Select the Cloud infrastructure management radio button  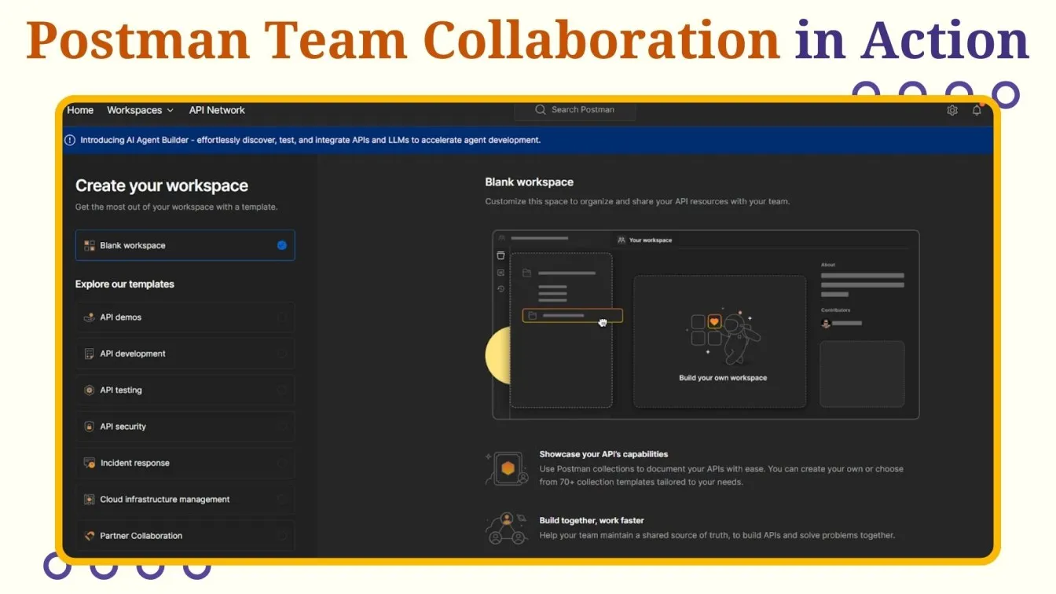282,499
